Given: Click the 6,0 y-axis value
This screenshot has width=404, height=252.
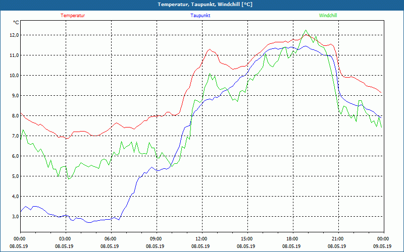Looking at the screenshot, I should [x=15, y=156].
